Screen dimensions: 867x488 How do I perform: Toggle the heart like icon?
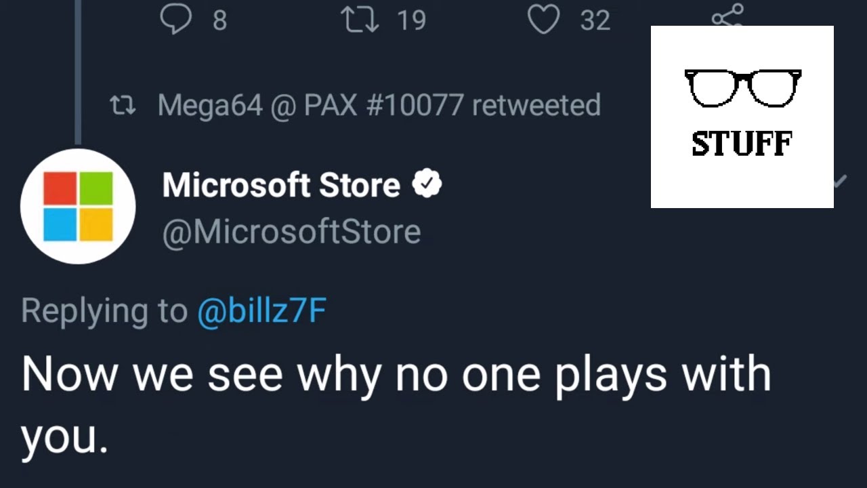(543, 20)
